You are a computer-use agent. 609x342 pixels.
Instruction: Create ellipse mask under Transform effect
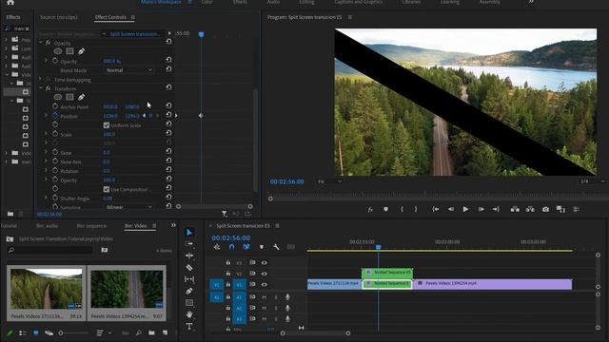click(58, 97)
